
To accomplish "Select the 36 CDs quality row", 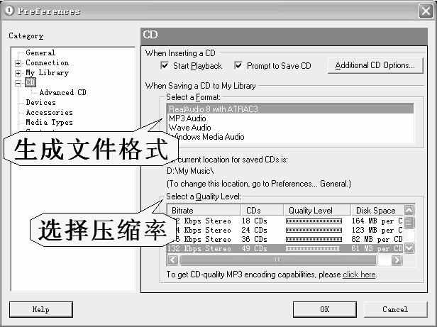I will click(285, 240).
